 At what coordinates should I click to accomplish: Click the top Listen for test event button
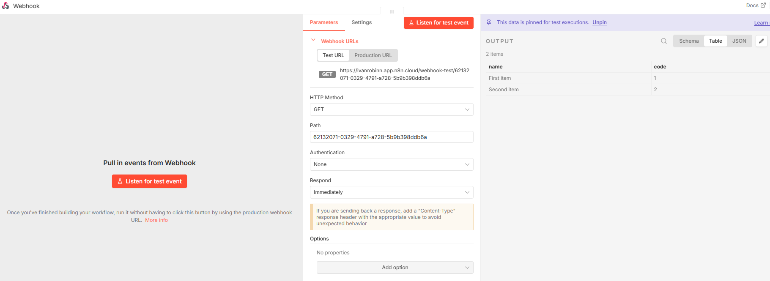point(438,23)
